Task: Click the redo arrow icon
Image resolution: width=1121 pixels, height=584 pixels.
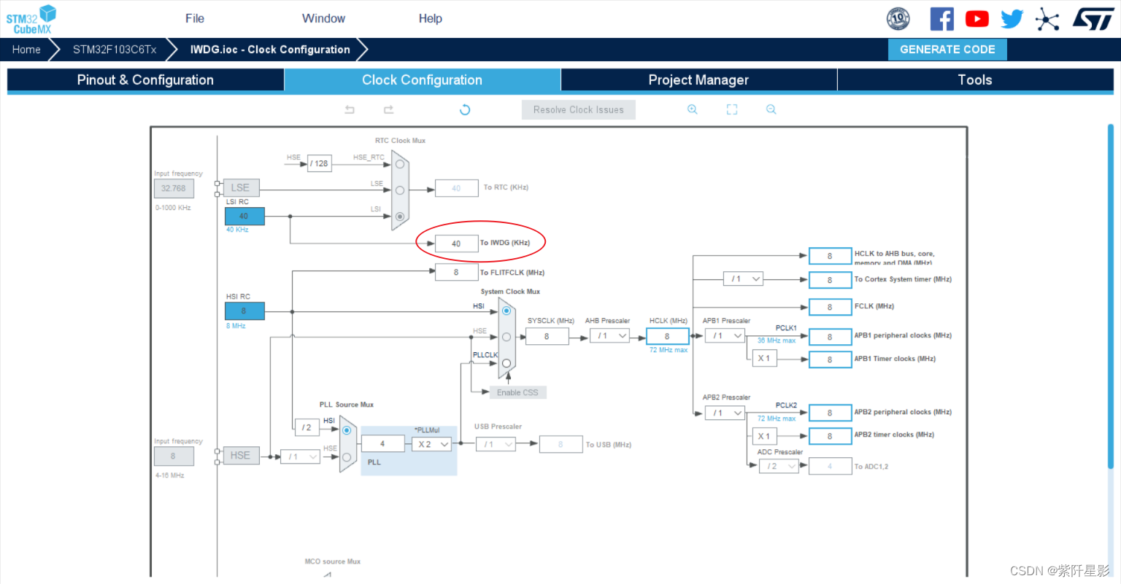Action: (x=388, y=109)
